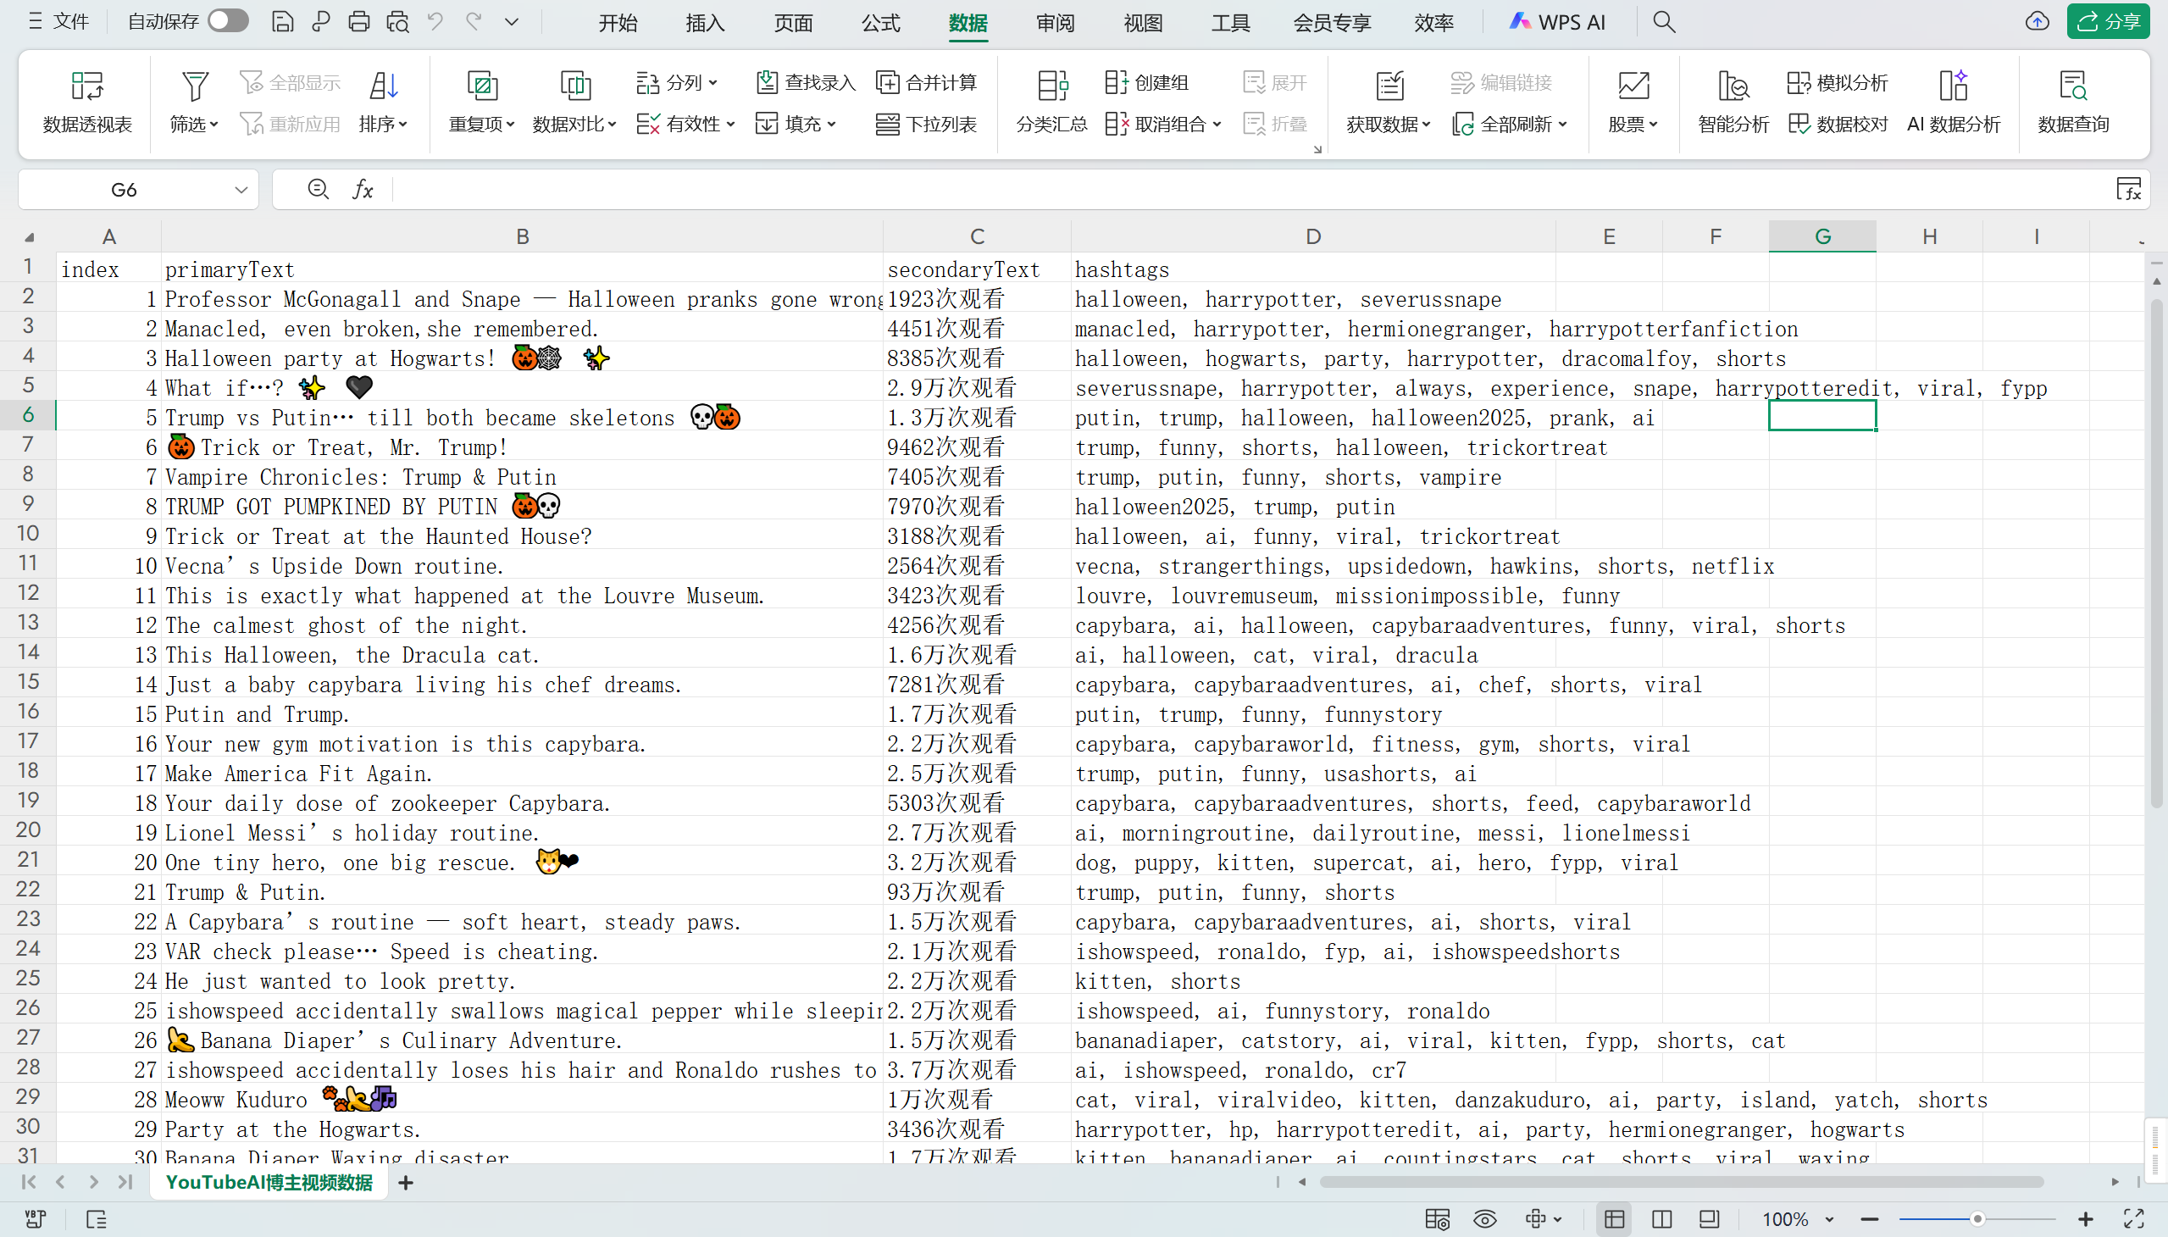Click the search magnifier icon
Viewport: 2168px width, 1237px height.
[x=1663, y=22]
